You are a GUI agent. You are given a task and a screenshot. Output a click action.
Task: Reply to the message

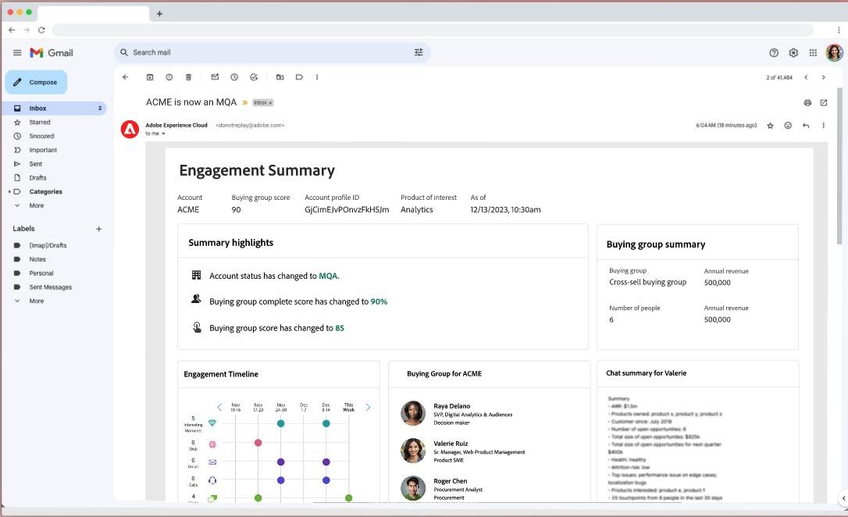click(x=806, y=126)
